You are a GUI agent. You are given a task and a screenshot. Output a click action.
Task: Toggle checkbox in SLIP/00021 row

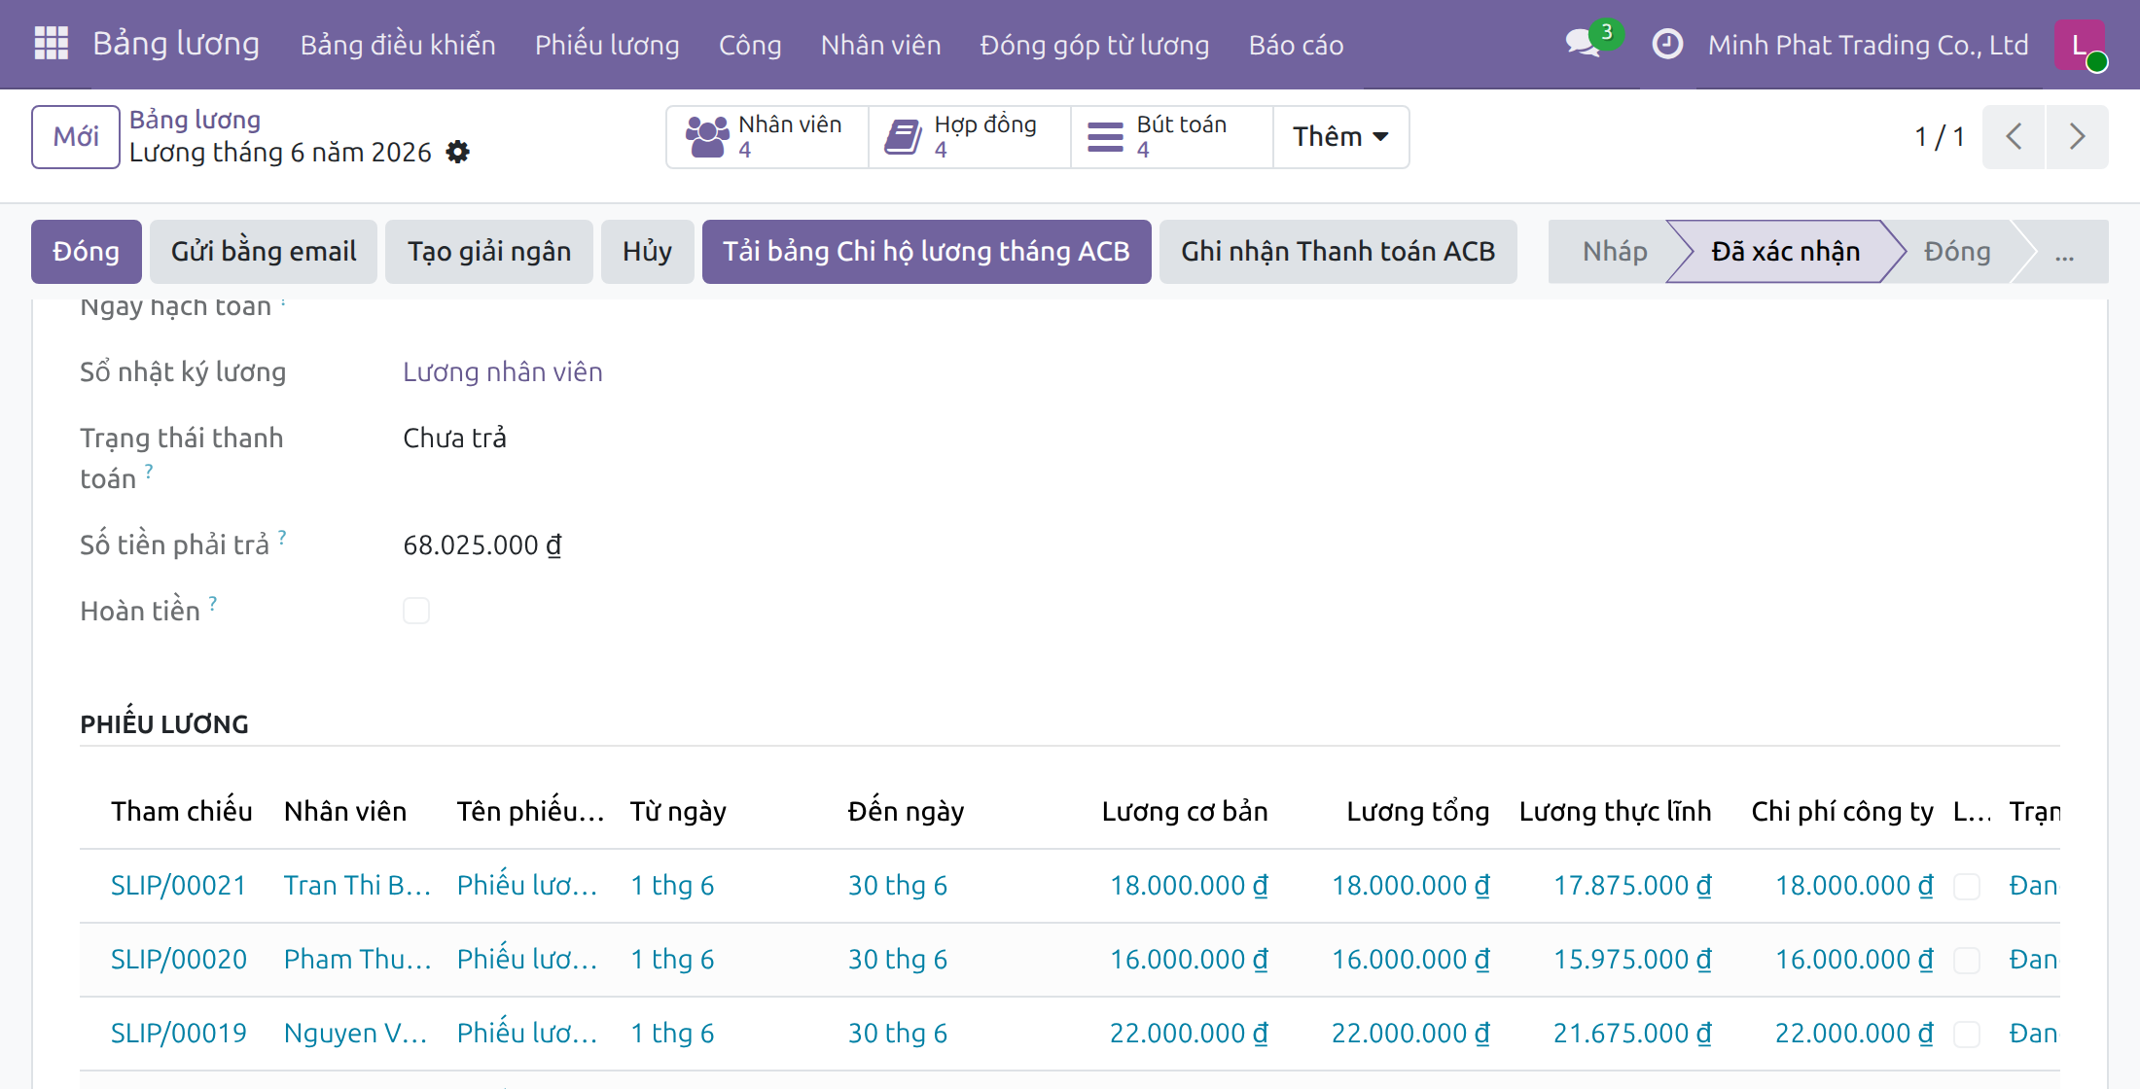[x=1967, y=886]
